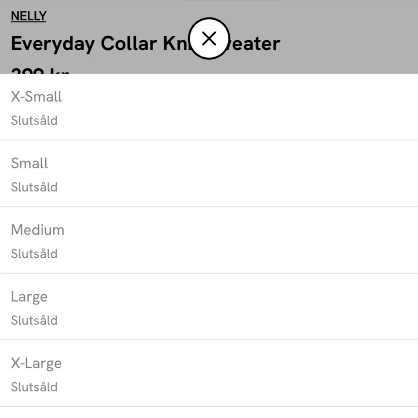Image resolution: width=418 pixels, height=418 pixels.
Task: Pick the Large size option
Action: click(29, 297)
